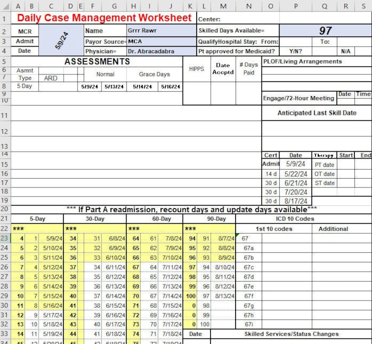372x344 pixels.
Task: Select the Anticipated Last Skill Date cell
Action: [x=317, y=113]
